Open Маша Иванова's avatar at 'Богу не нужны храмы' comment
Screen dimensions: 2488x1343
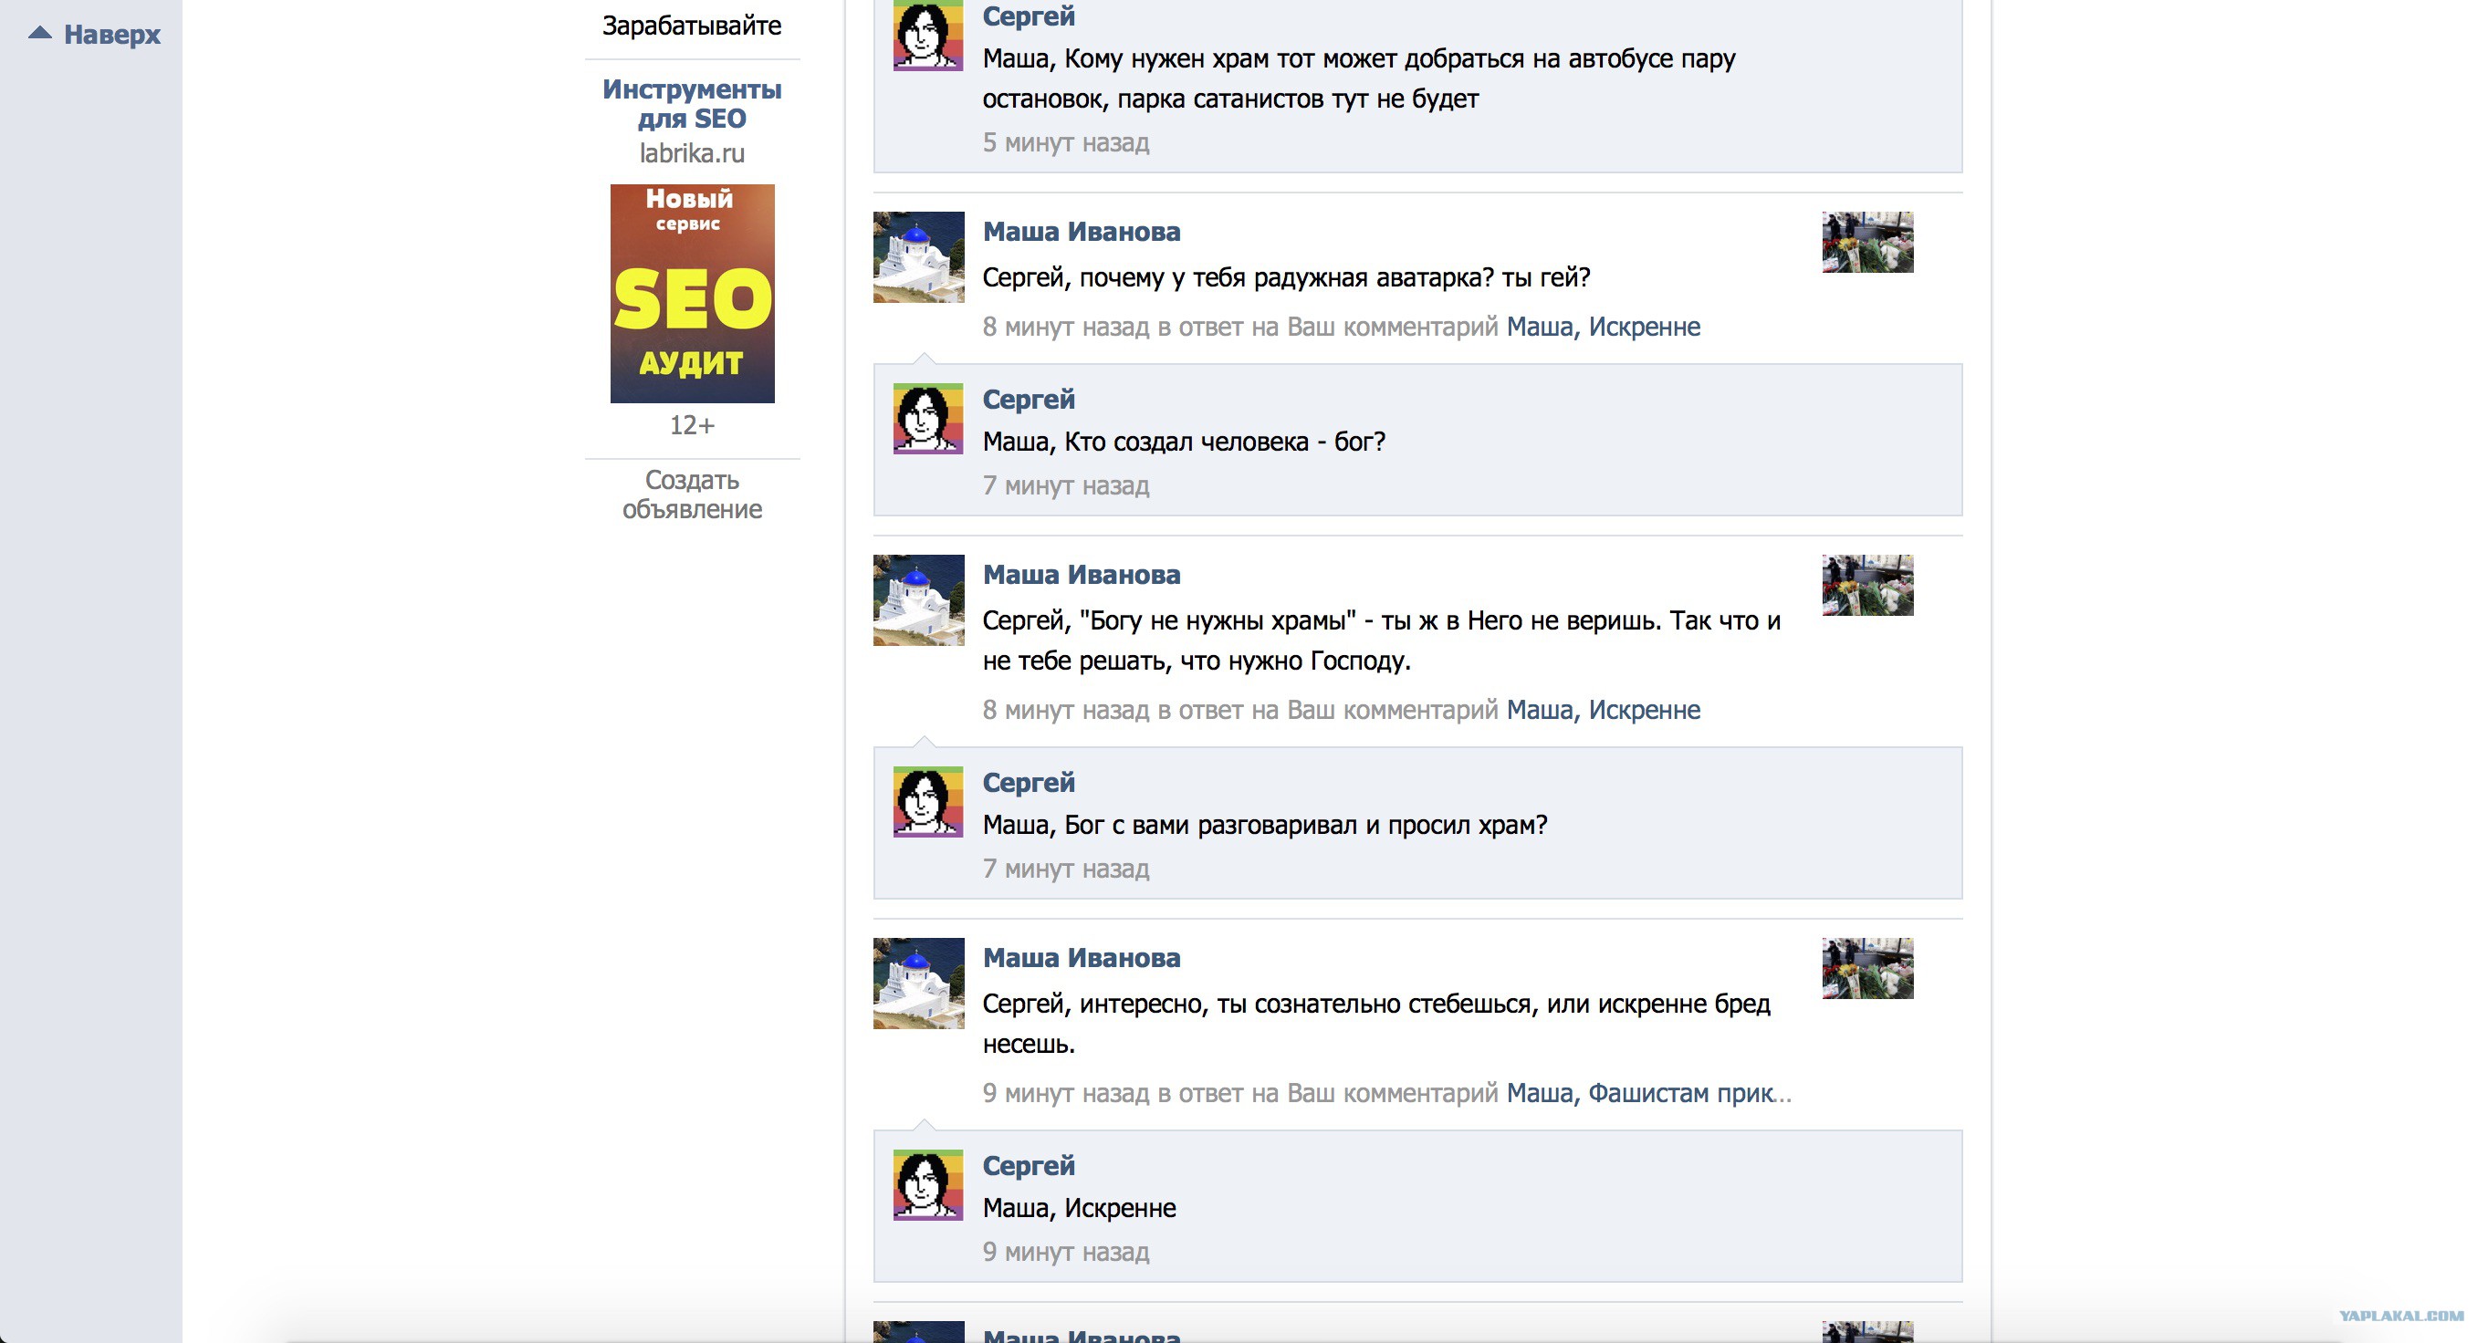tap(918, 599)
